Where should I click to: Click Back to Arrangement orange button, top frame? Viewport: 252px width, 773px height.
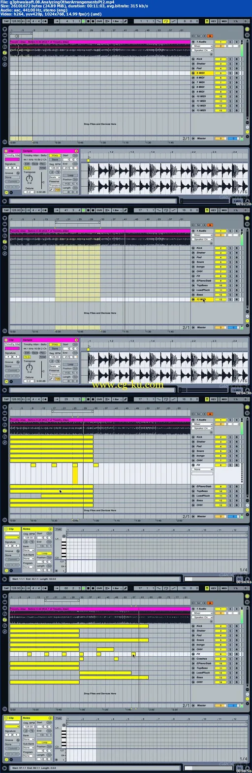click(x=210, y=36)
